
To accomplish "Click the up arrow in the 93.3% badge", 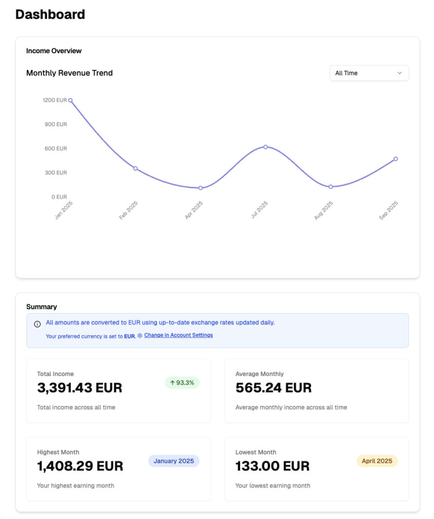I will pos(173,383).
